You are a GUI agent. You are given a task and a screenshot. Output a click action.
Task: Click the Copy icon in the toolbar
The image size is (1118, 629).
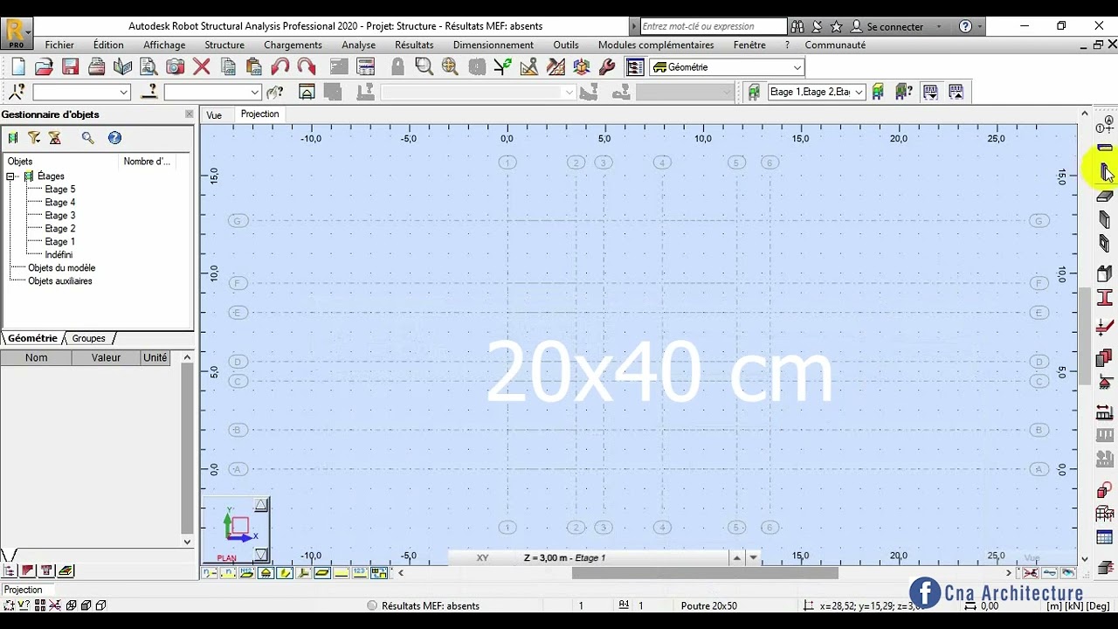coord(228,67)
